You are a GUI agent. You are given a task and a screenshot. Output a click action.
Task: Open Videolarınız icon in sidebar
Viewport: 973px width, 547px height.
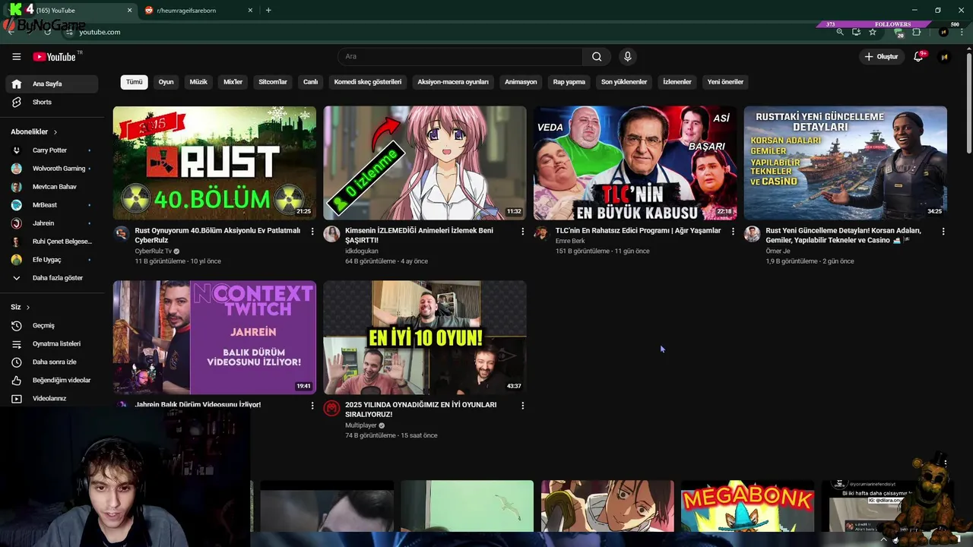(x=16, y=398)
